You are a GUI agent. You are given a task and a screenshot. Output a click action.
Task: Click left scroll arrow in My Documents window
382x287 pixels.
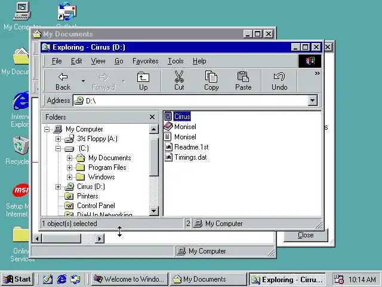(x=37, y=239)
